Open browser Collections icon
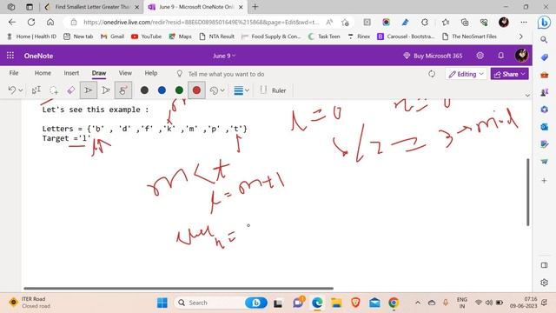Viewport: 556px width, 313px height. (465, 22)
